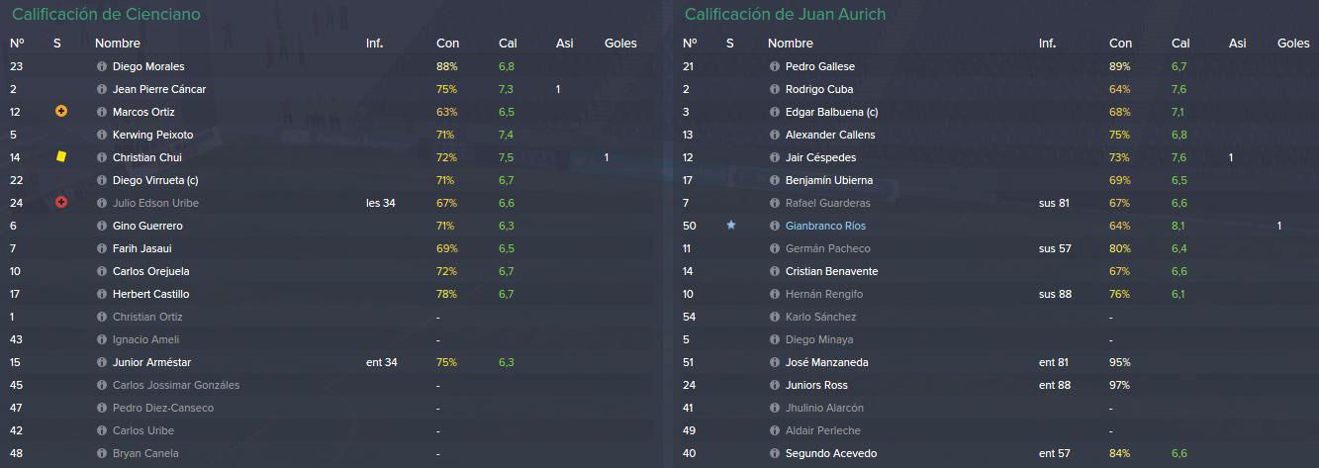Image resolution: width=1319 pixels, height=468 pixels.
Task: Click info icon beside Diego Morales
Action: tap(101, 66)
